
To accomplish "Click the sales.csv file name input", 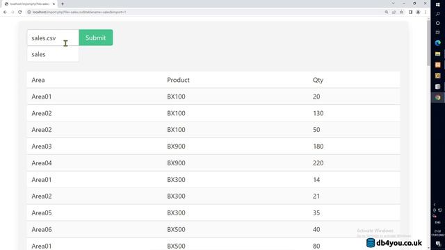I will click(53, 37).
